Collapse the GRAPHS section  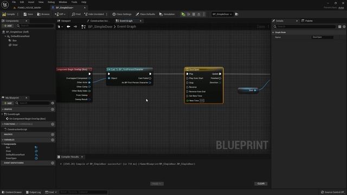3,109
